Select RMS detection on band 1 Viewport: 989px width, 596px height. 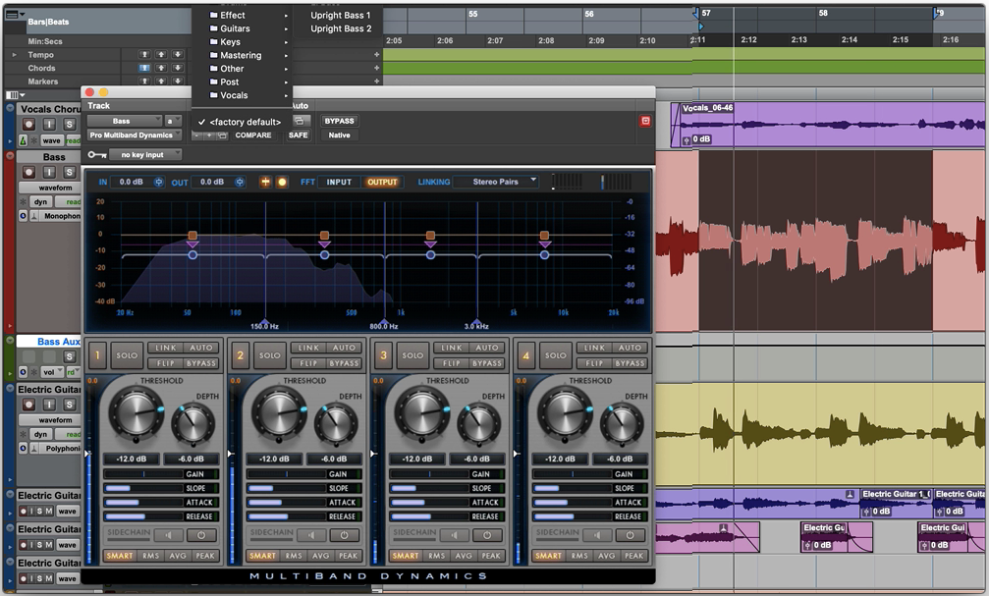[150, 556]
